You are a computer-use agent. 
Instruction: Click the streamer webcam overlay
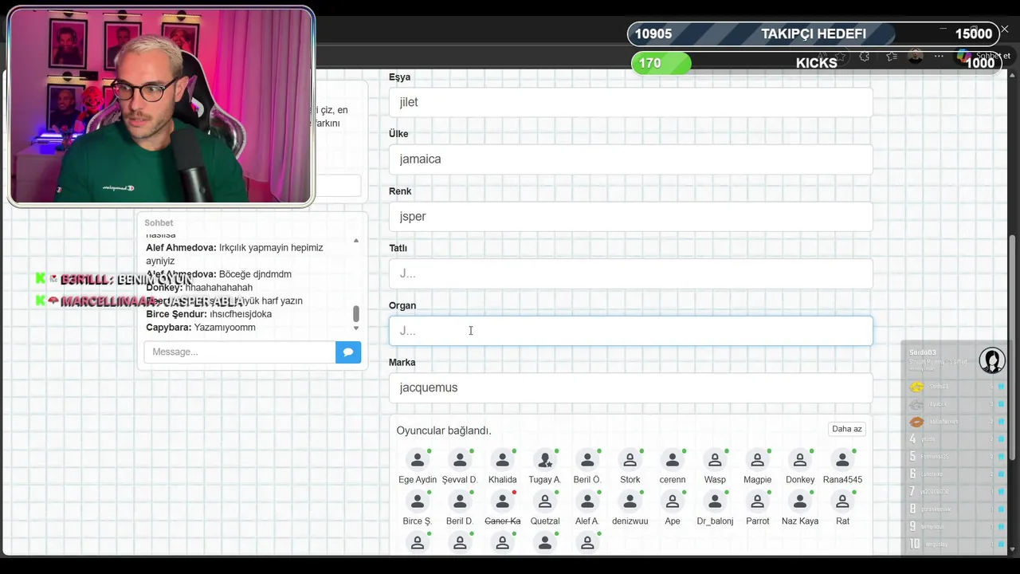tap(162, 106)
